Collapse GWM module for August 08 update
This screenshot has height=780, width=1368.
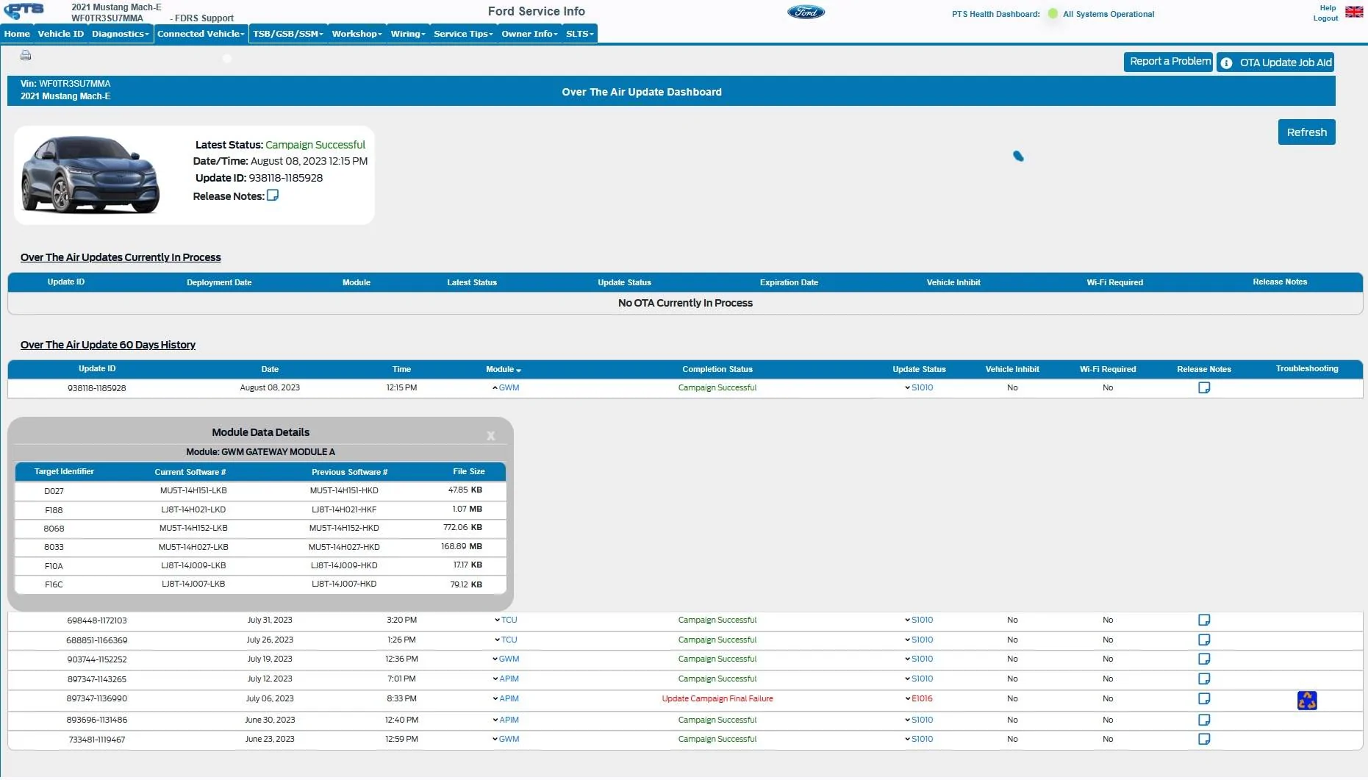pyautogui.click(x=506, y=388)
